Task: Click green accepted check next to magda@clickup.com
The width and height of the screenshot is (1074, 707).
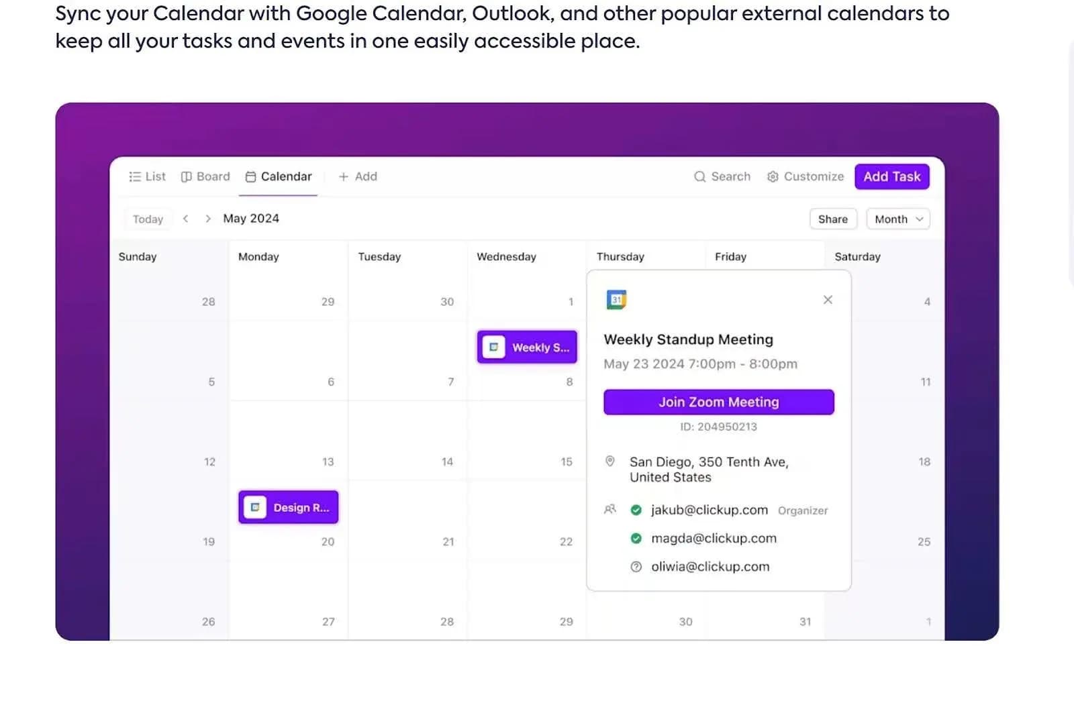Action: [x=636, y=539]
